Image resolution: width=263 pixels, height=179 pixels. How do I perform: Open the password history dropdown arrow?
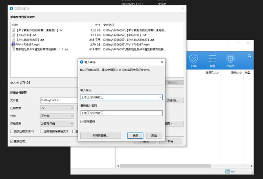pyautogui.click(x=160, y=97)
